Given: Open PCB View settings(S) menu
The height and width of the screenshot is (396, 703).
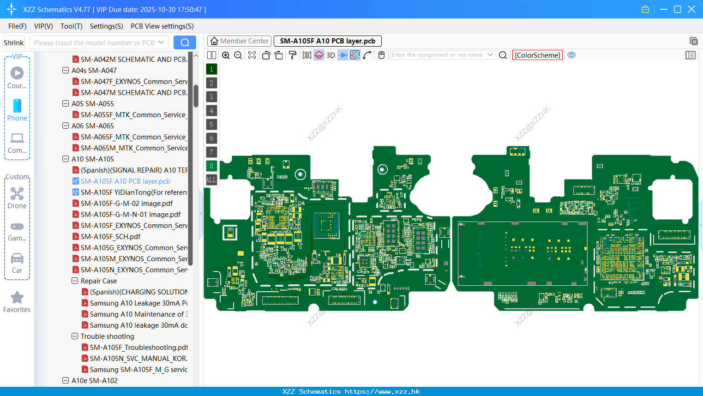Looking at the screenshot, I should point(162,26).
